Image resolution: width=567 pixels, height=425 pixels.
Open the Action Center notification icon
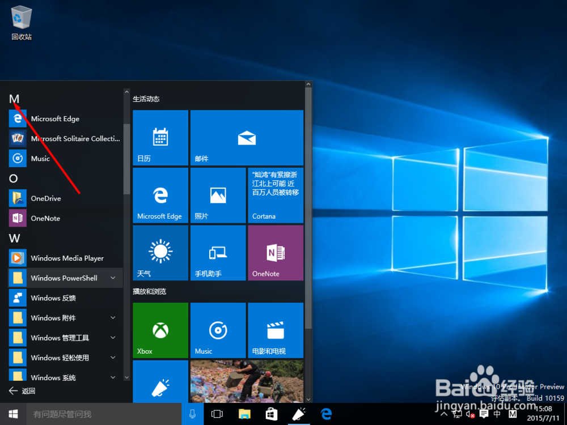(484, 414)
